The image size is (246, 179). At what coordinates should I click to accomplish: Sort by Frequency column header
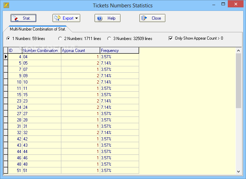tap(119, 51)
